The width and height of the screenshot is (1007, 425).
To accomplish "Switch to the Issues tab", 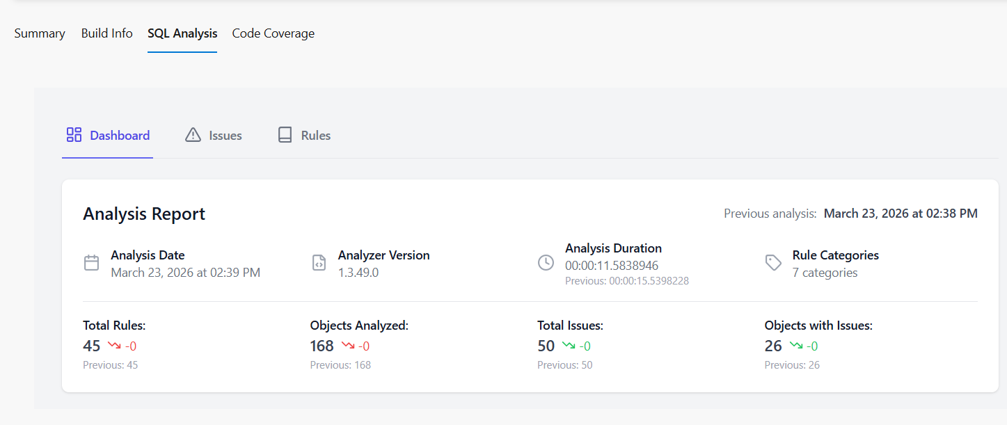I will click(x=225, y=135).
